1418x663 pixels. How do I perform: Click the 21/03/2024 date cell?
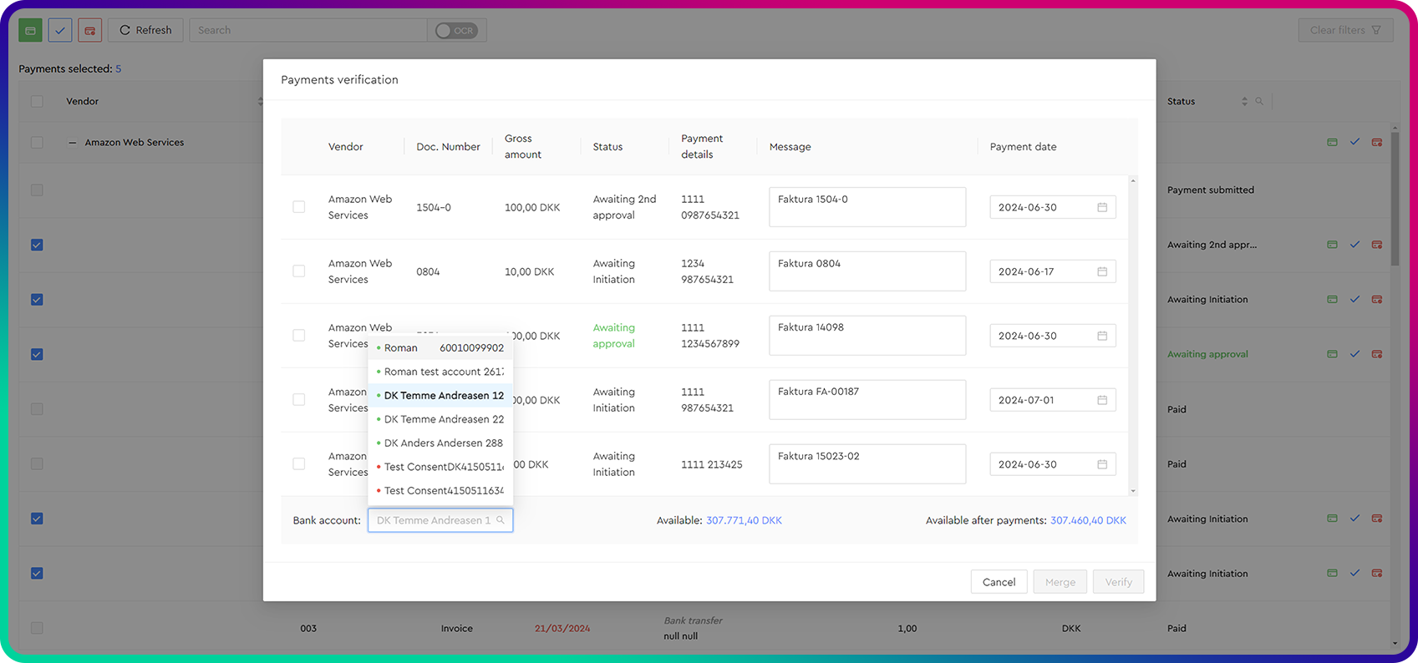(562, 628)
